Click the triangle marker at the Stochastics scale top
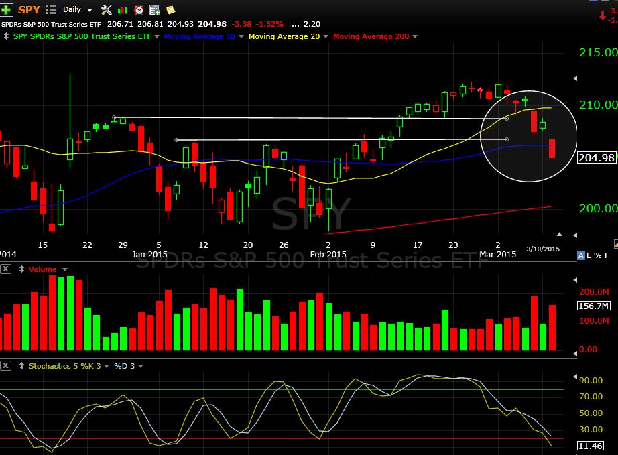Image resolution: width=618 pixels, height=455 pixels. pos(575,377)
